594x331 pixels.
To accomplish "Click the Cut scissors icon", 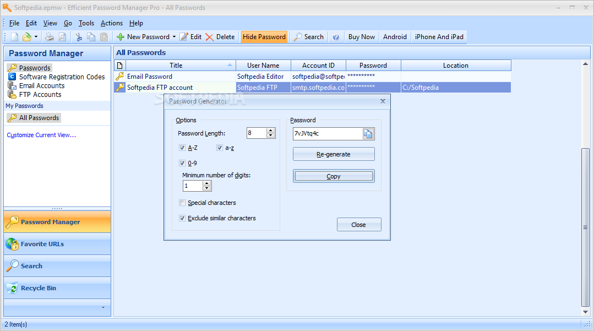I will click(79, 37).
